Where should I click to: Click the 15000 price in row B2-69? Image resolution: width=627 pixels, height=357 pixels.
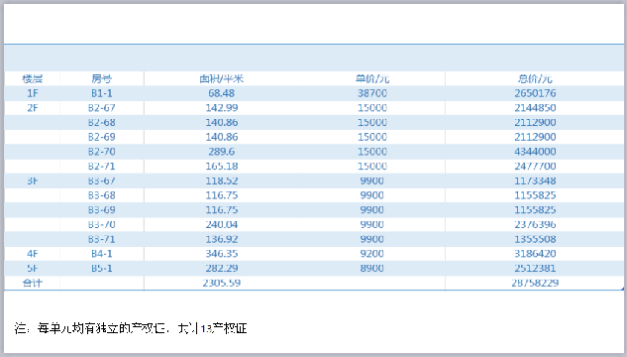point(372,137)
